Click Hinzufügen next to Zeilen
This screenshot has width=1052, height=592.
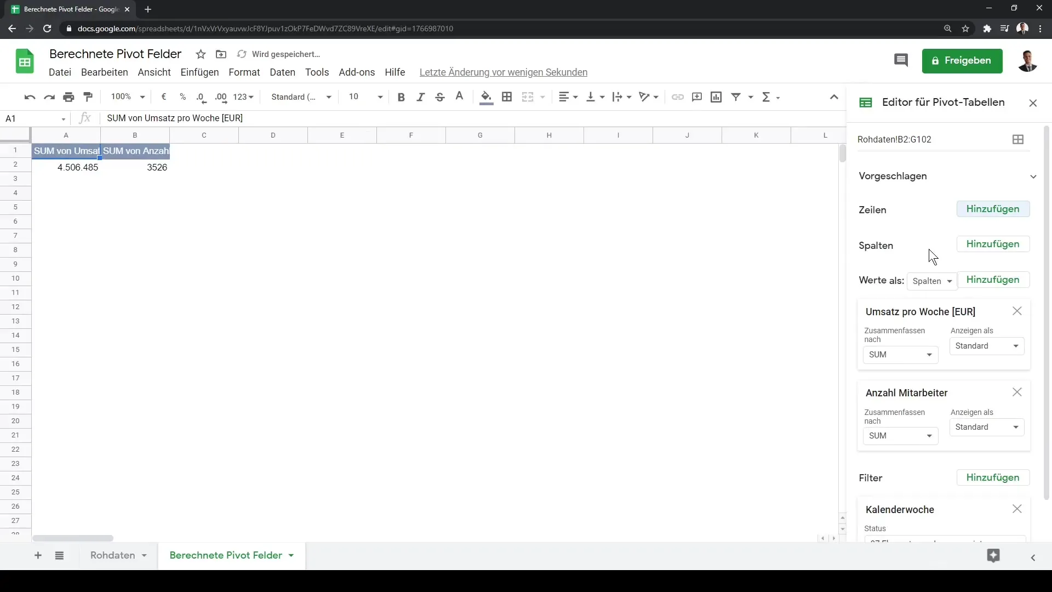coord(993,209)
